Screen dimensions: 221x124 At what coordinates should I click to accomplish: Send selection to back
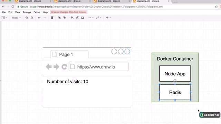(65, 18)
